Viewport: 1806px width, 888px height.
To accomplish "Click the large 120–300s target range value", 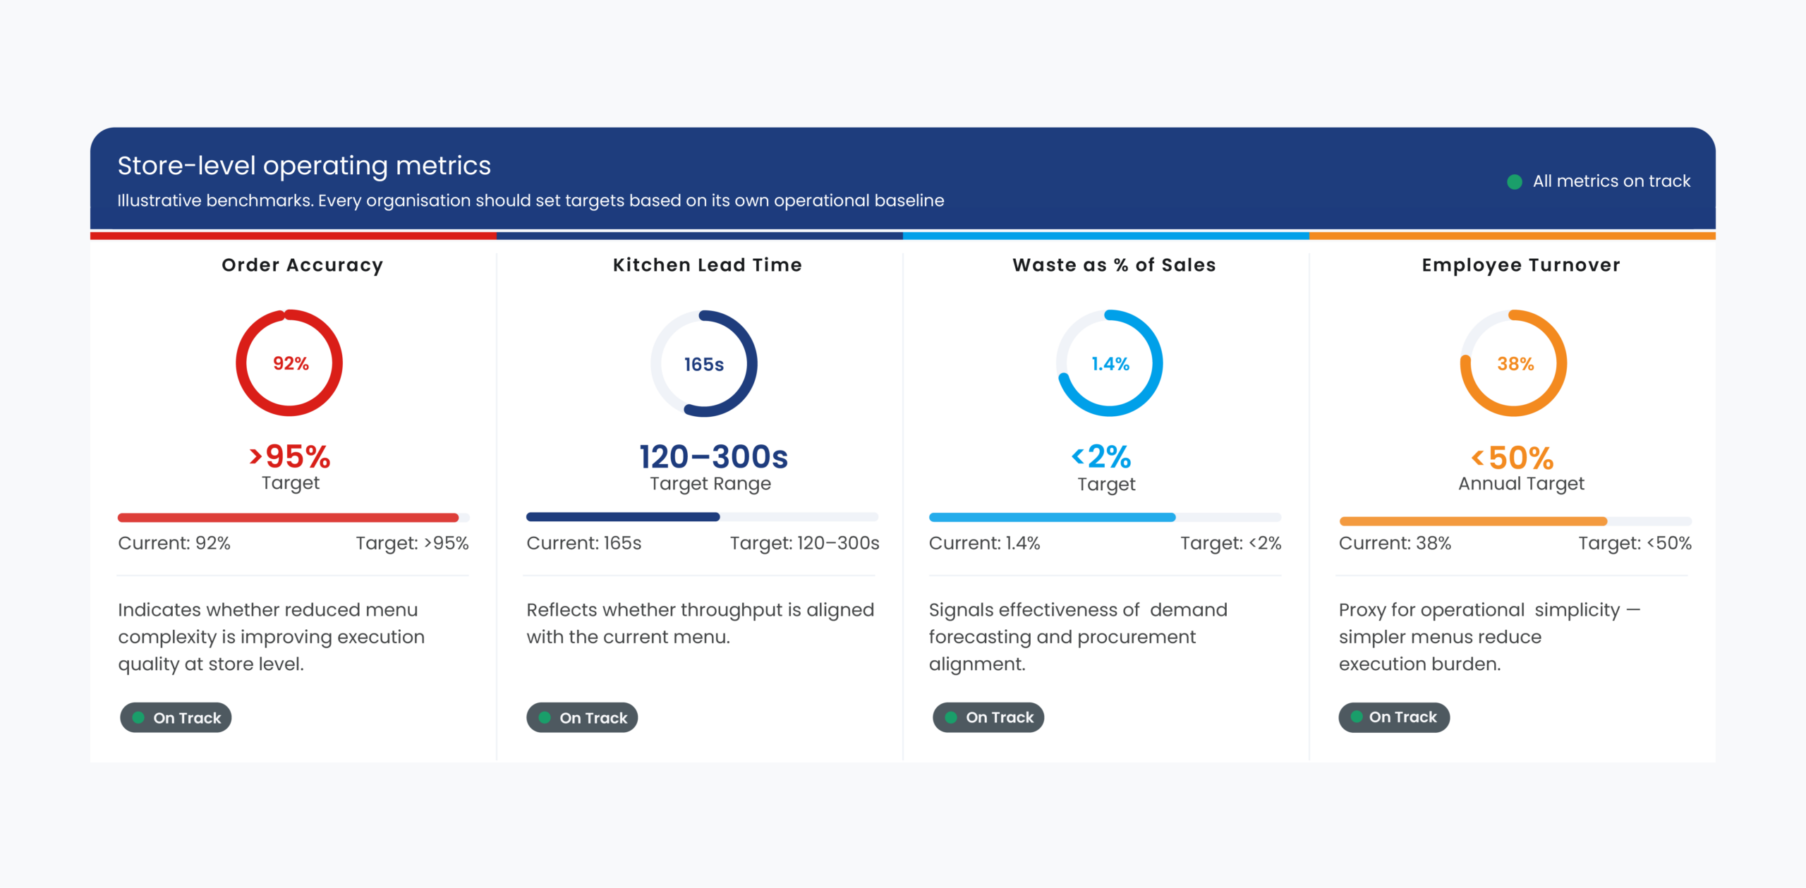I will pyautogui.click(x=713, y=457).
